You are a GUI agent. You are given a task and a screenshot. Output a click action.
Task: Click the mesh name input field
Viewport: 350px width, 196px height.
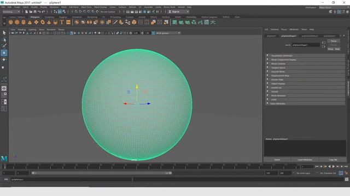(x=306, y=45)
